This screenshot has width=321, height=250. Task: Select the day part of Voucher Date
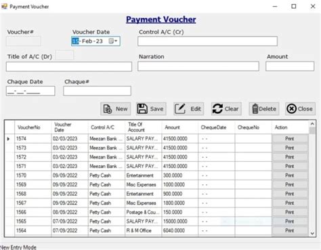[x=75, y=41]
